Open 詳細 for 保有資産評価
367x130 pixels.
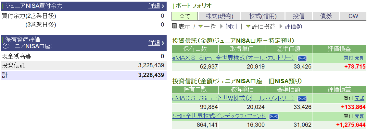[x=156, y=43]
